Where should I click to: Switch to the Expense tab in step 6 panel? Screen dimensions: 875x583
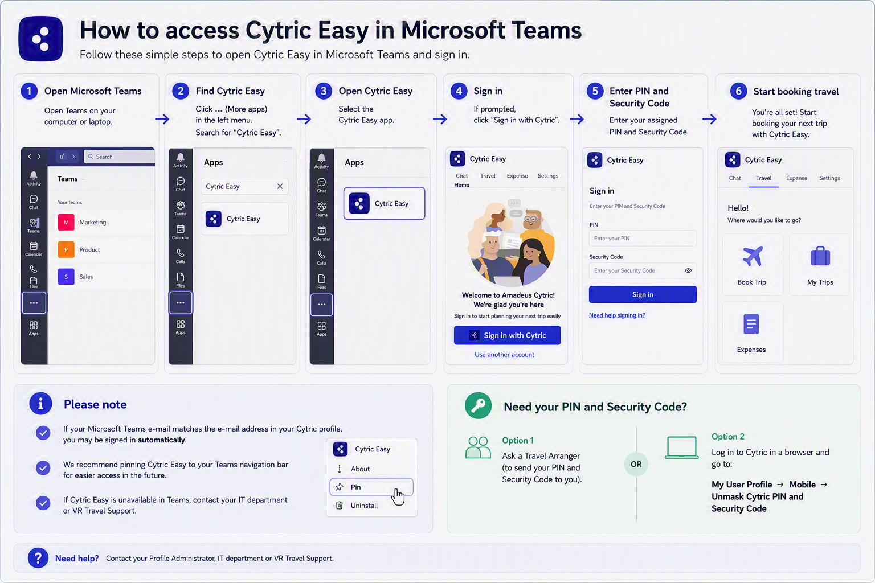(x=796, y=178)
